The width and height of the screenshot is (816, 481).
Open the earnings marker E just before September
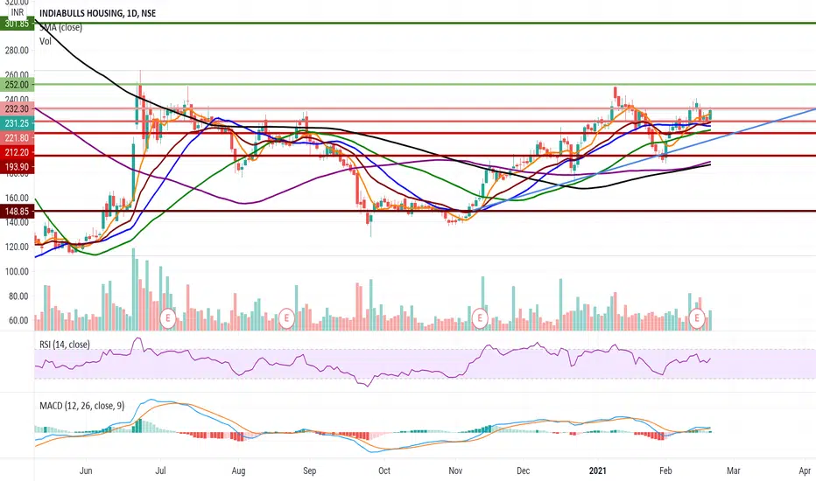(286, 317)
